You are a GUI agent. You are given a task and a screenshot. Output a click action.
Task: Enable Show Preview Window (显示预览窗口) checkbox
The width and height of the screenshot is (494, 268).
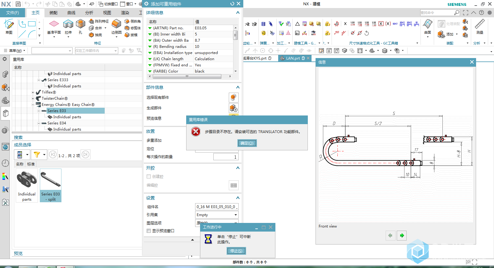(149, 231)
